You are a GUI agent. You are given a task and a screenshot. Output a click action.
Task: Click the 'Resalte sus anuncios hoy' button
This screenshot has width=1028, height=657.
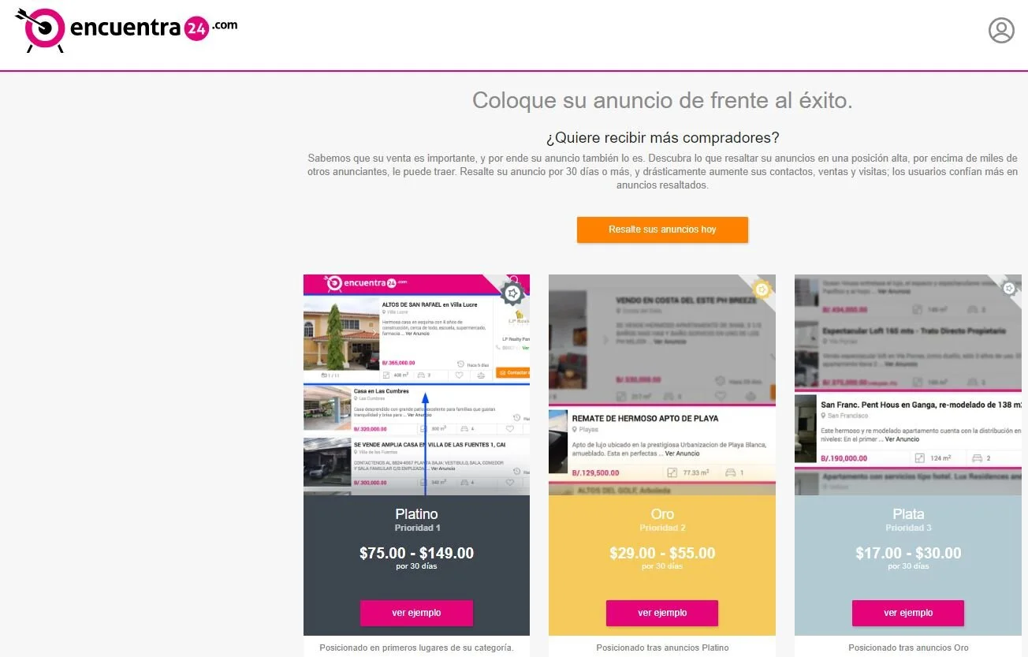[x=662, y=230]
